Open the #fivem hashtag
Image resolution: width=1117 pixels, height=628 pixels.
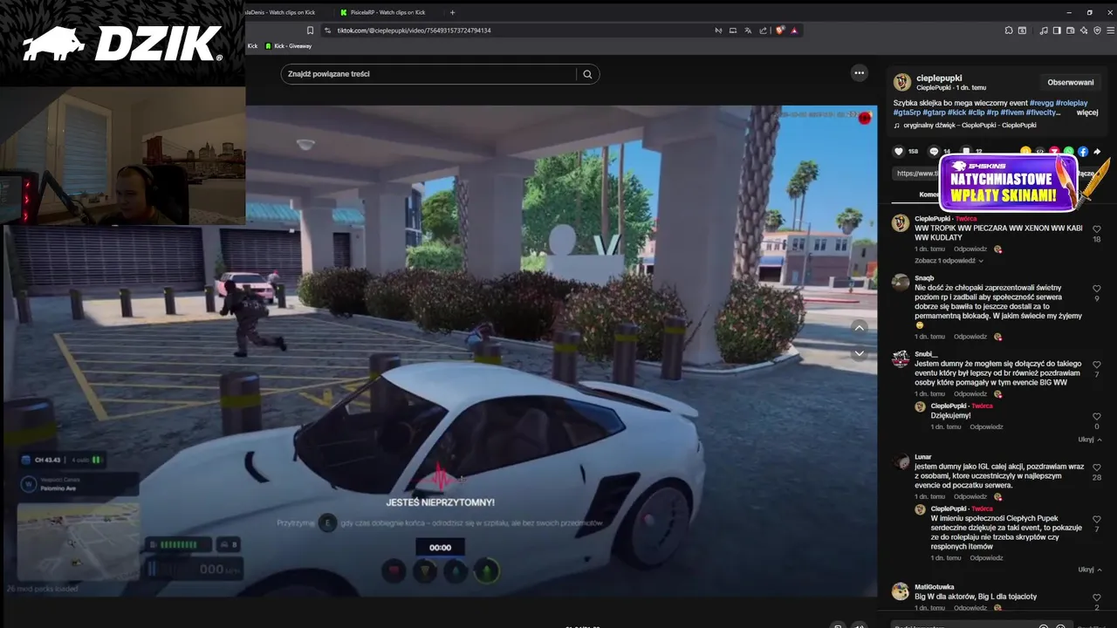click(x=1012, y=113)
